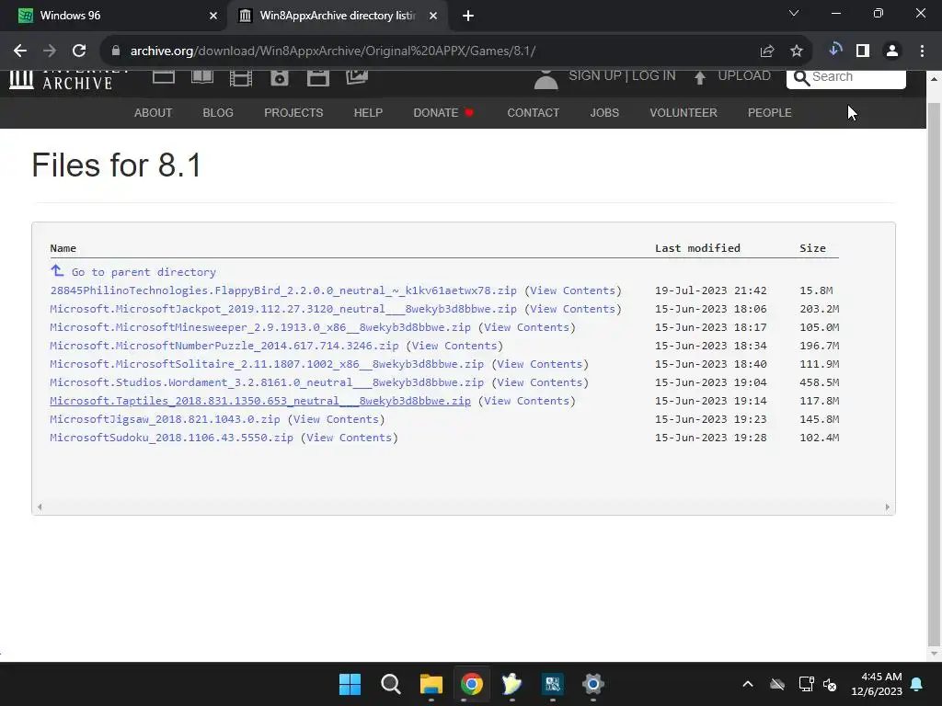Open the HELP menu item
Screen dimensions: 942x706
pos(368,113)
